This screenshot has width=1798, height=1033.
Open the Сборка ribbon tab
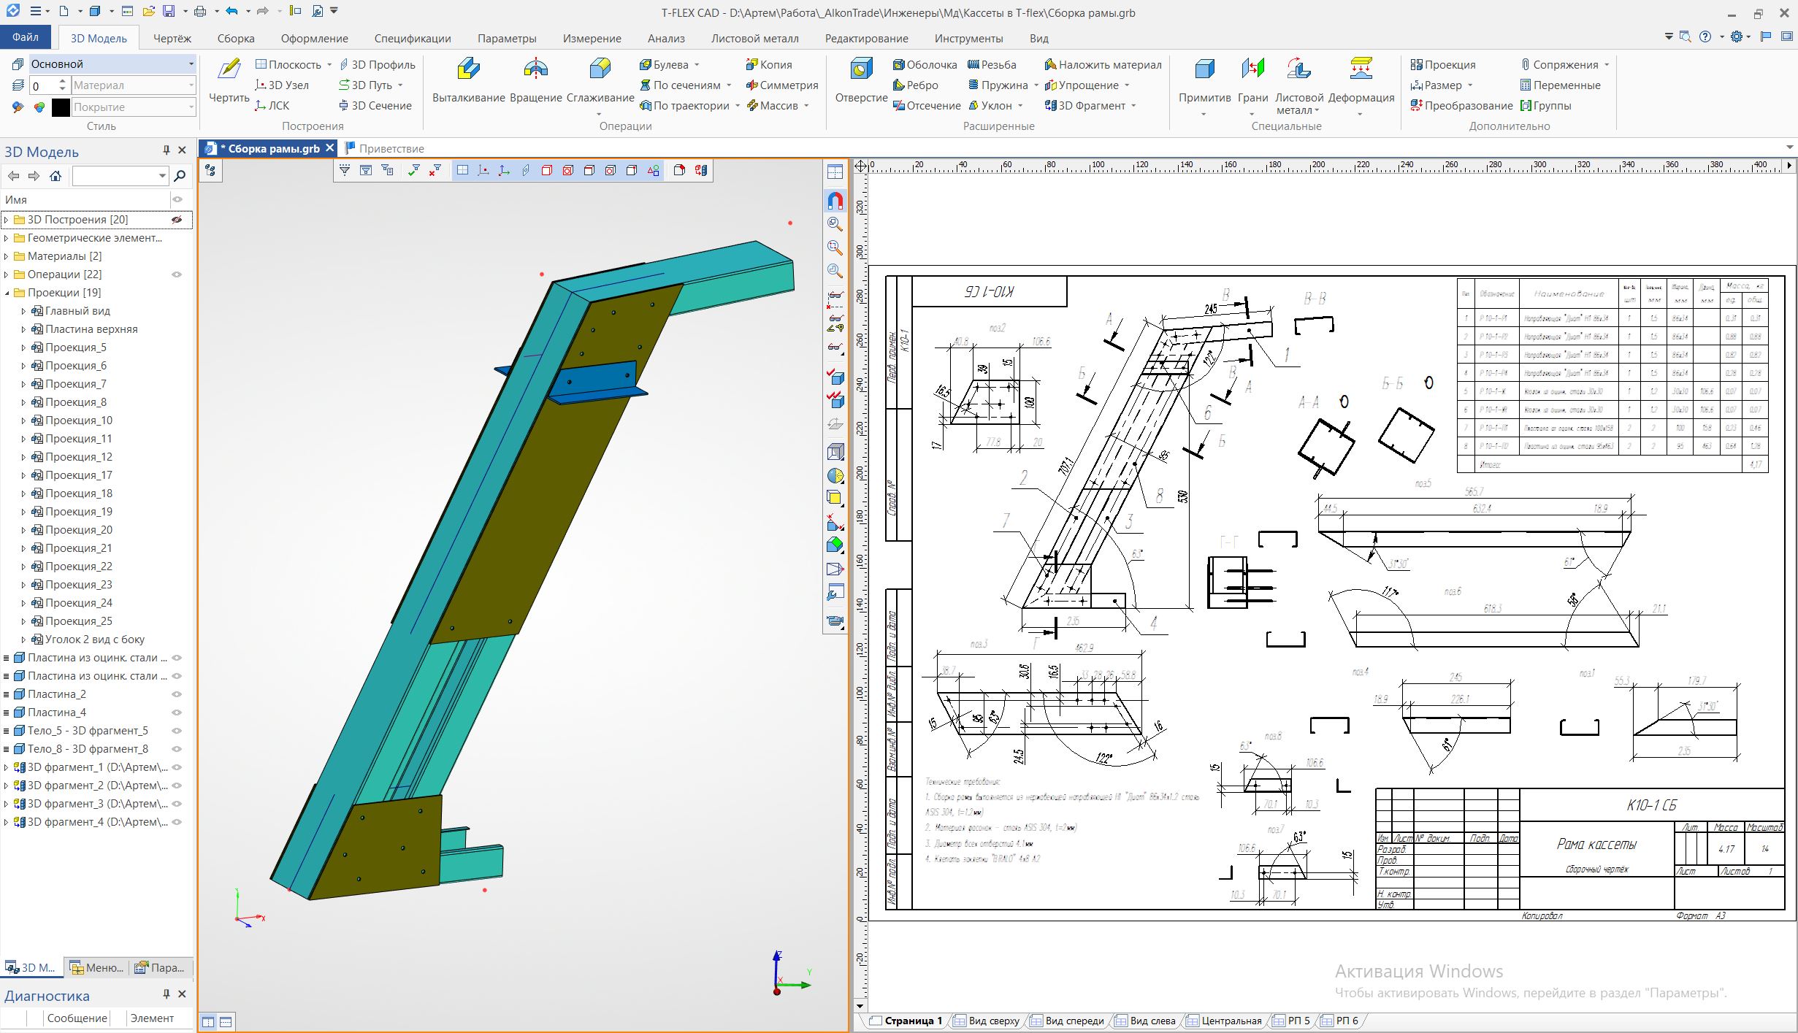[236, 39]
